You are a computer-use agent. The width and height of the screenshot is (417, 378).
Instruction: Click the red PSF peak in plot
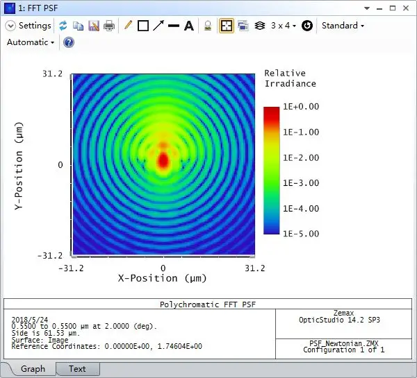163,161
